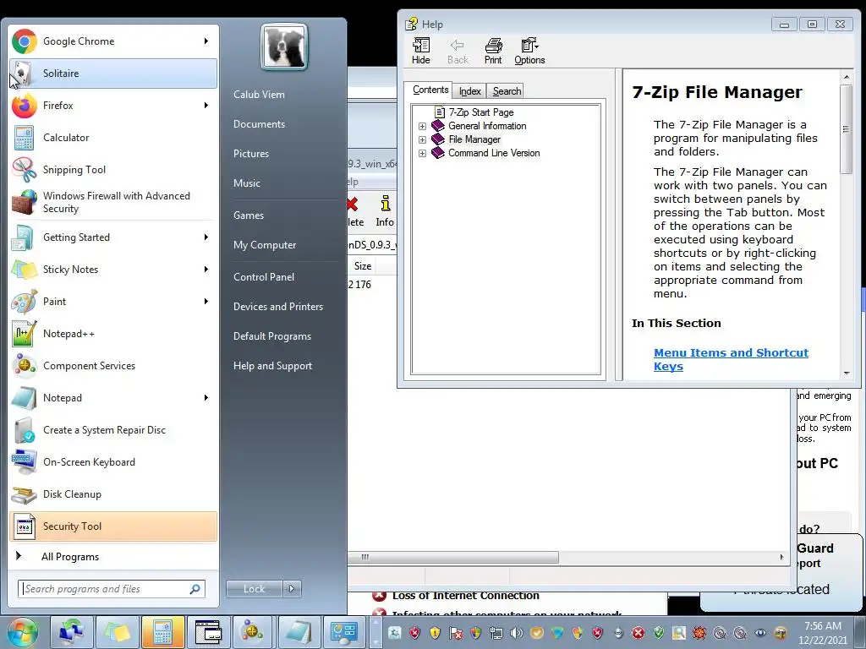
Task: Switch to the Index tab in Help
Action: click(x=470, y=91)
